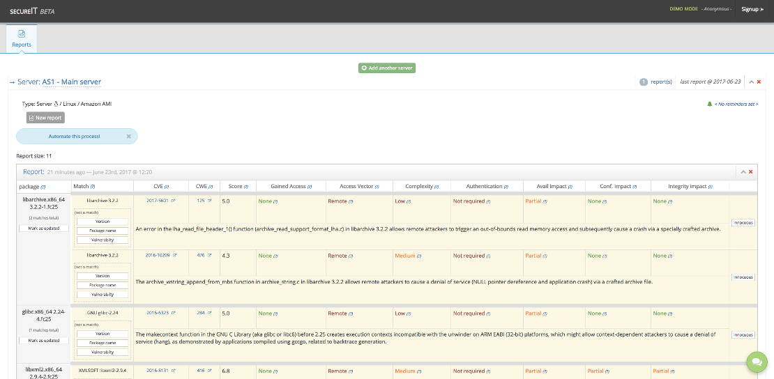Mark libarchive package as updated
Image resolution: width=774 pixels, height=379 pixels.
click(x=43, y=228)
